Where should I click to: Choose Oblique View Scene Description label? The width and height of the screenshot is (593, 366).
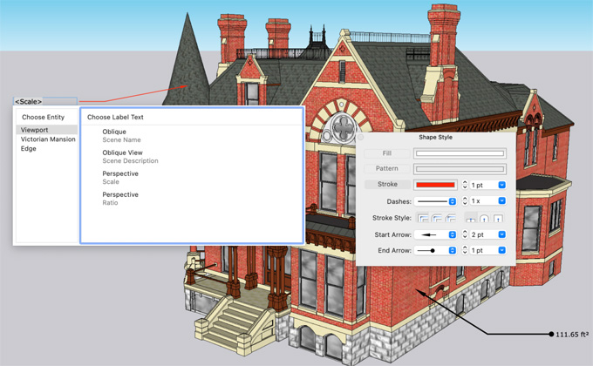130,157
